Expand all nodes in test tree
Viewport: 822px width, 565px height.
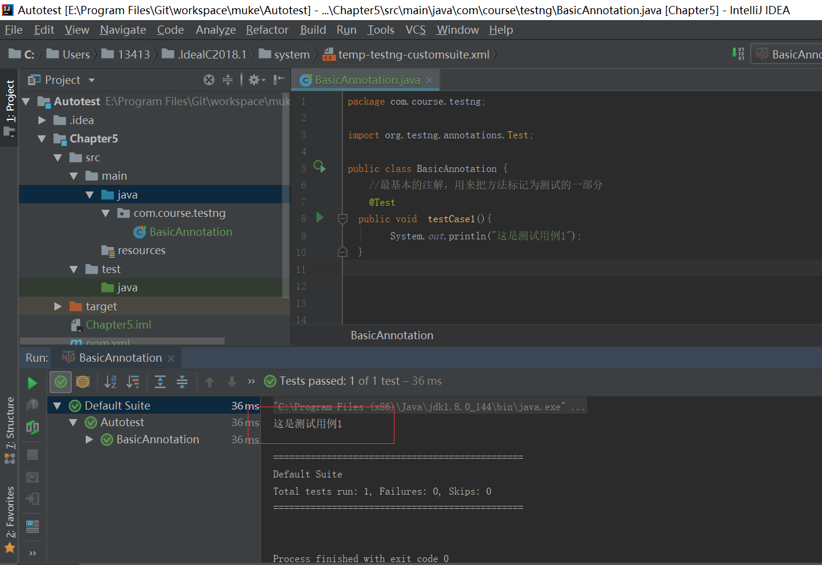point(160,382)
